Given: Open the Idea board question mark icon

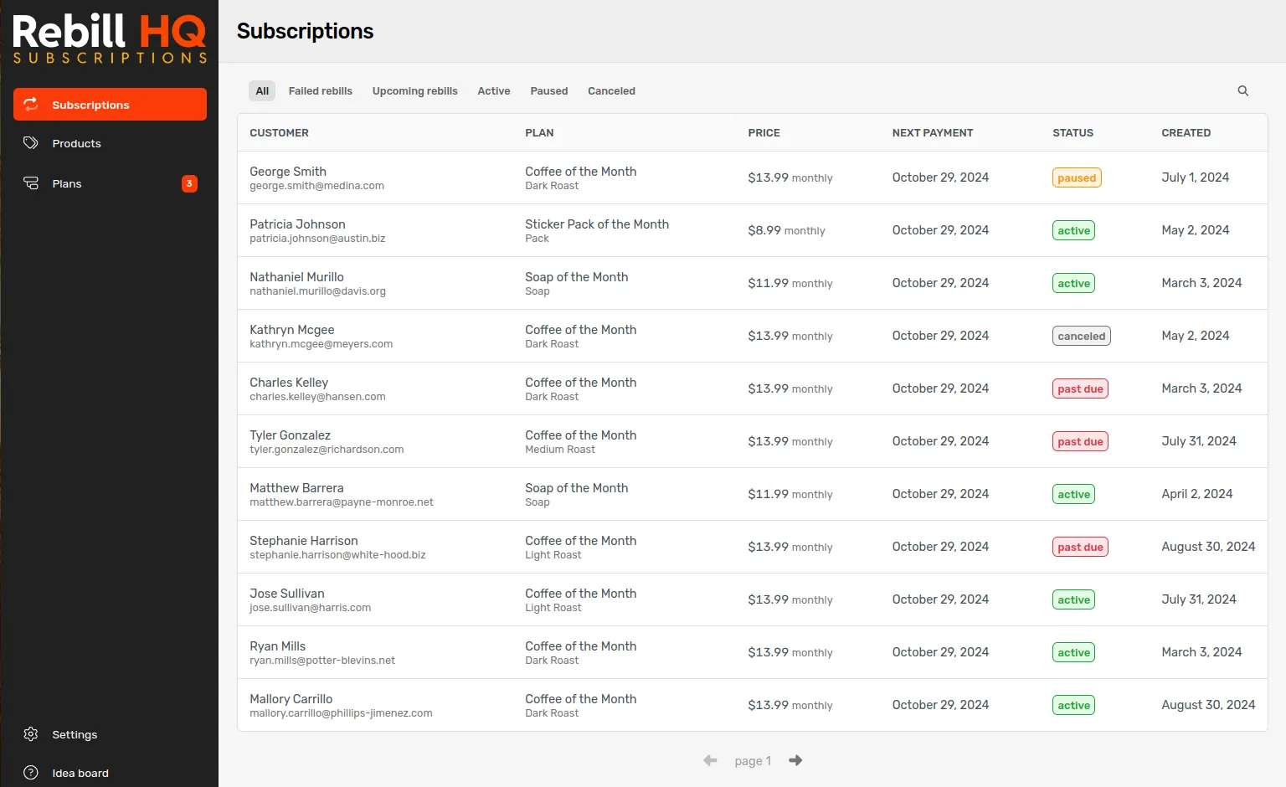Looking at the screenshot, I should tap(31, 772).
